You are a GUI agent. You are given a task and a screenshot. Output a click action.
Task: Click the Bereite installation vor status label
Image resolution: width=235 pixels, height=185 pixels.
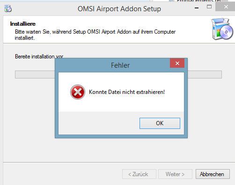(39, 56)
